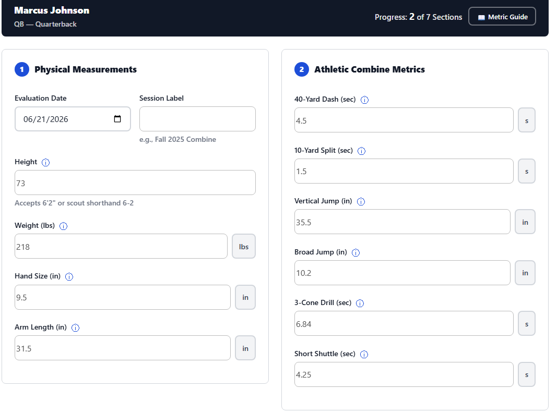Click the numbered badge 2 for Athletic Combine Metrics

[x=302, y=69]
